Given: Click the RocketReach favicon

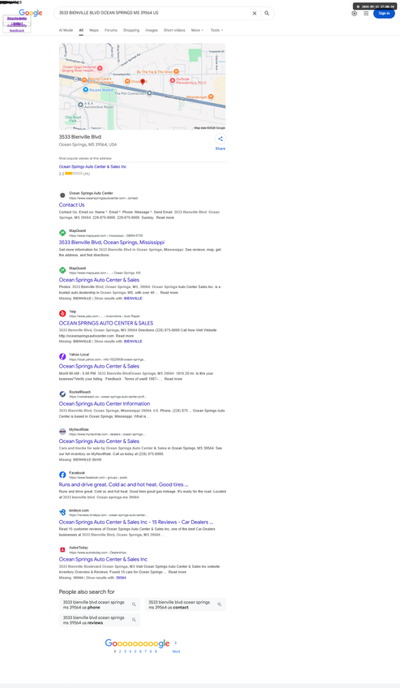Looking at the screenshot, I should 62,394.
